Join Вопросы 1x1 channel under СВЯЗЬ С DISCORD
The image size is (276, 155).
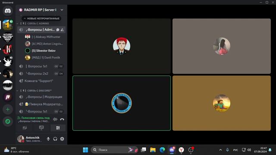click(41, 112)
